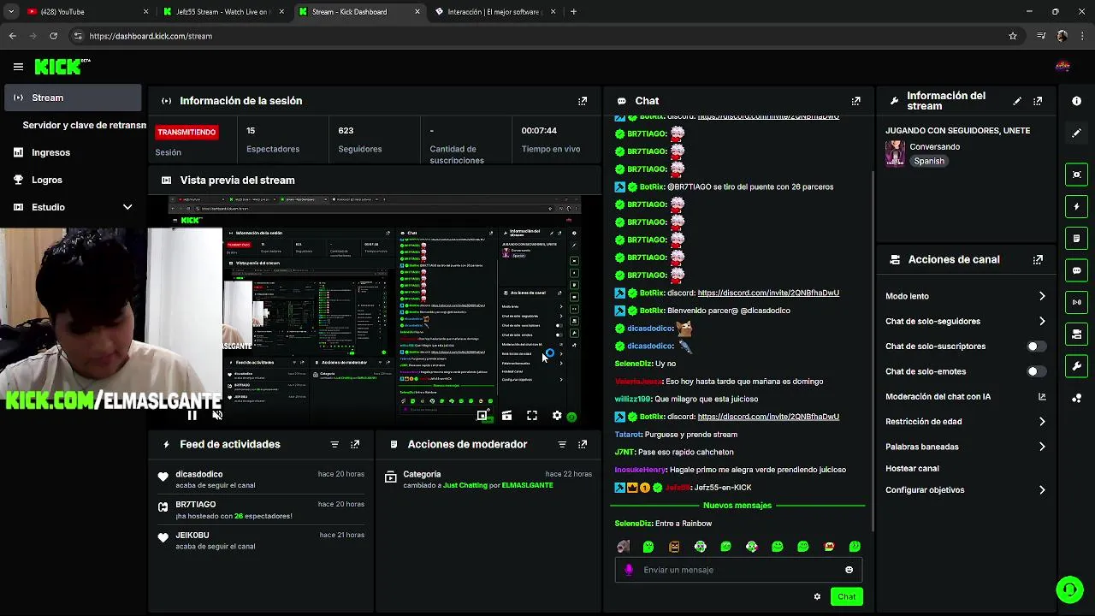This screenshot has height=616, width=1095.
Task: Bookmark this page with the star icon
Action: click(x=1013, y=36)
